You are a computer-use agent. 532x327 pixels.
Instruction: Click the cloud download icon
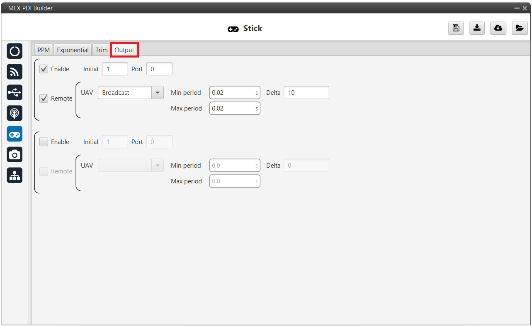coord(498,28)
